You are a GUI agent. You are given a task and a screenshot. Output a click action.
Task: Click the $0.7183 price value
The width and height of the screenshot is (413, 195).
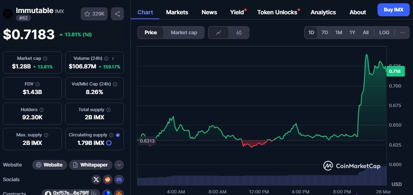pos(29,35)
